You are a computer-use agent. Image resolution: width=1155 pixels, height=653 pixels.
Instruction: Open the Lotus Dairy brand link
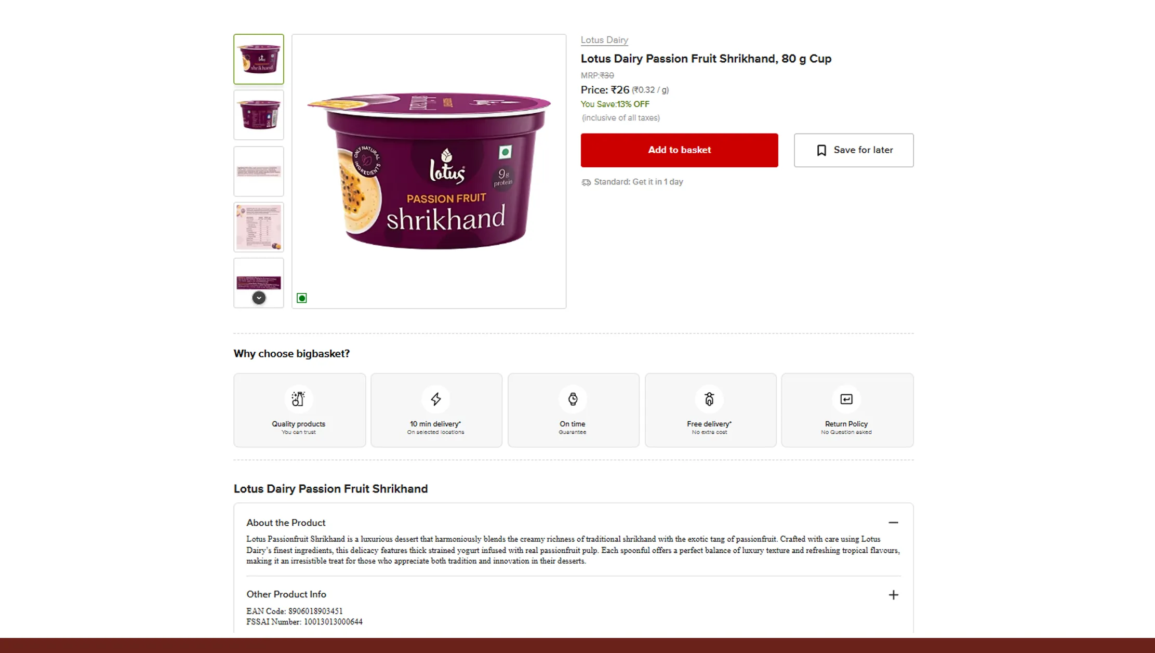(x=604, y=40)
